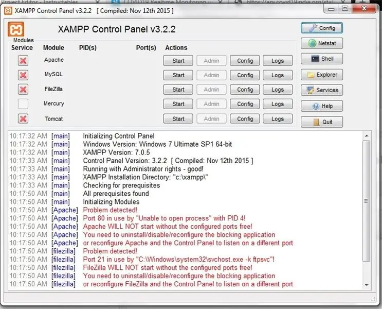Start the Mercury module

[x=178, y=104]
